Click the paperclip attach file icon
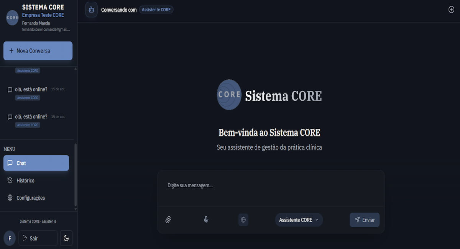The height and width of the screenshot is (249, 460). point(168,220)
